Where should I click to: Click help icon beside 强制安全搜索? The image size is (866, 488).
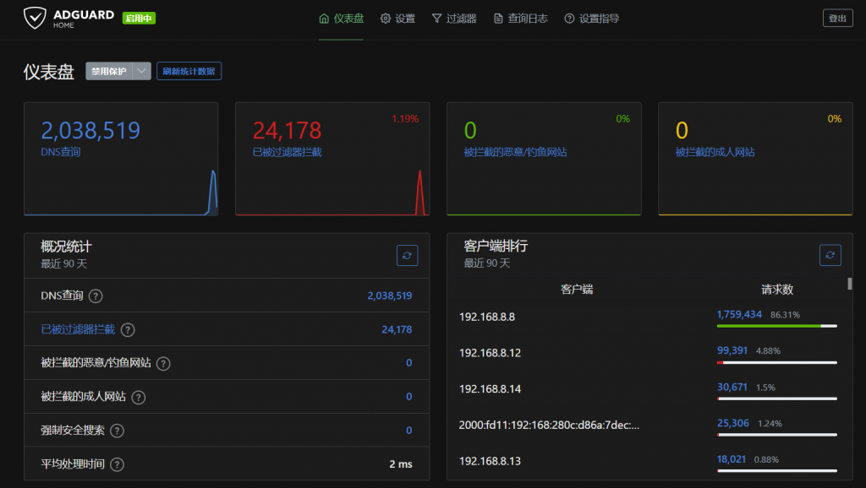pos(117,431)
